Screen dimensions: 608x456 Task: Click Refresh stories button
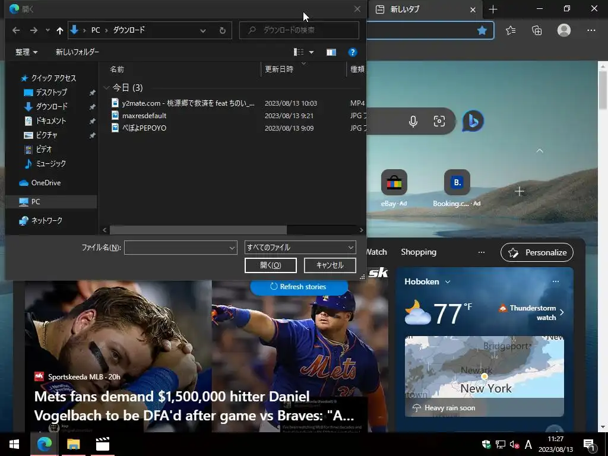(x=299, y=287)
